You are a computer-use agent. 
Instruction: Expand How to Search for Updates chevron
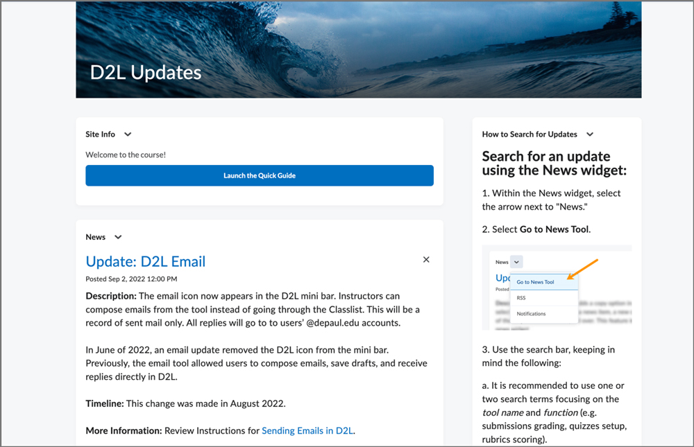coord(589,134)
